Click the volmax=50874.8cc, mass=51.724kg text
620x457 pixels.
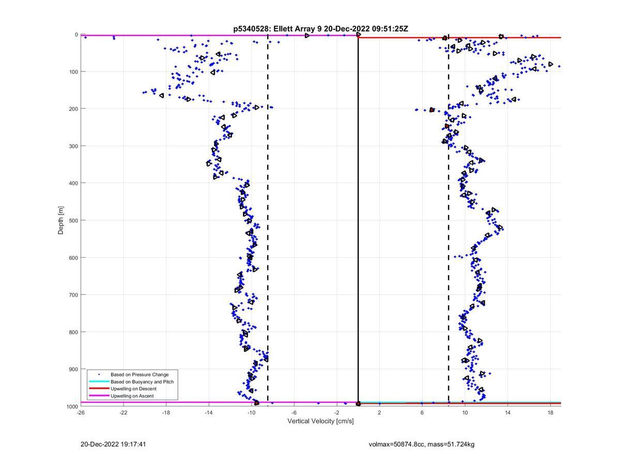[422, 444]
